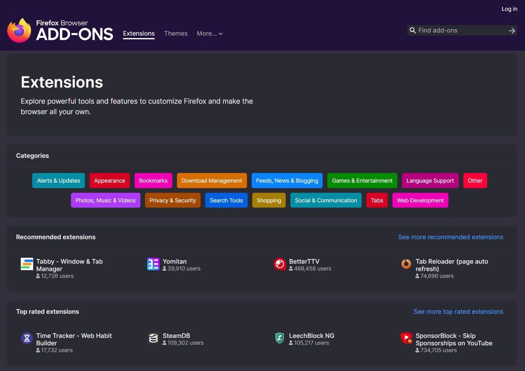Image resolution: width=525 pixels, height=371 pixels.
Task: Open the LeechBlock NG extension page
Action: pos(311,336)
